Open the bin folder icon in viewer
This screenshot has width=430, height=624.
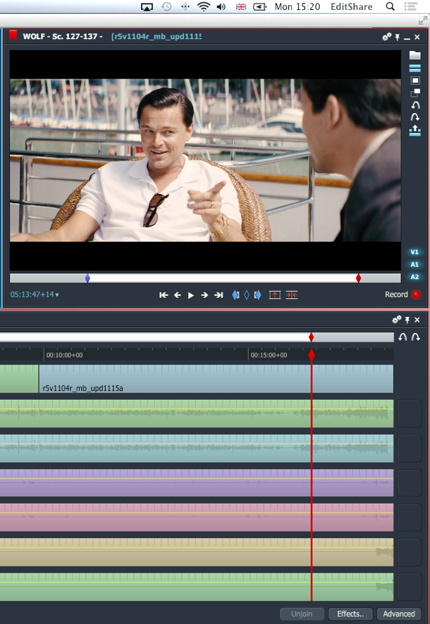coord(415,56)
